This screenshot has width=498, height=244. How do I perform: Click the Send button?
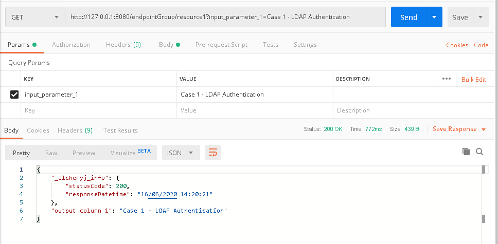click(408, 17)
